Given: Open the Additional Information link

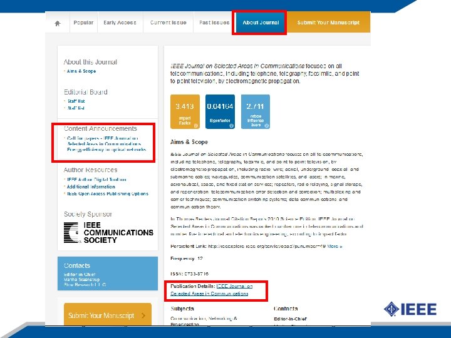Looking at the screenshot, I should click(x=91, y=187).
